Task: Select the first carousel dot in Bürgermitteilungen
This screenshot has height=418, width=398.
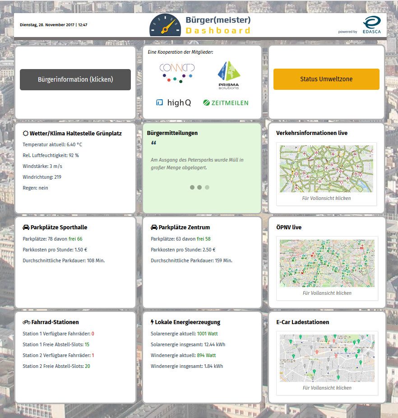Action: [192, 187]
